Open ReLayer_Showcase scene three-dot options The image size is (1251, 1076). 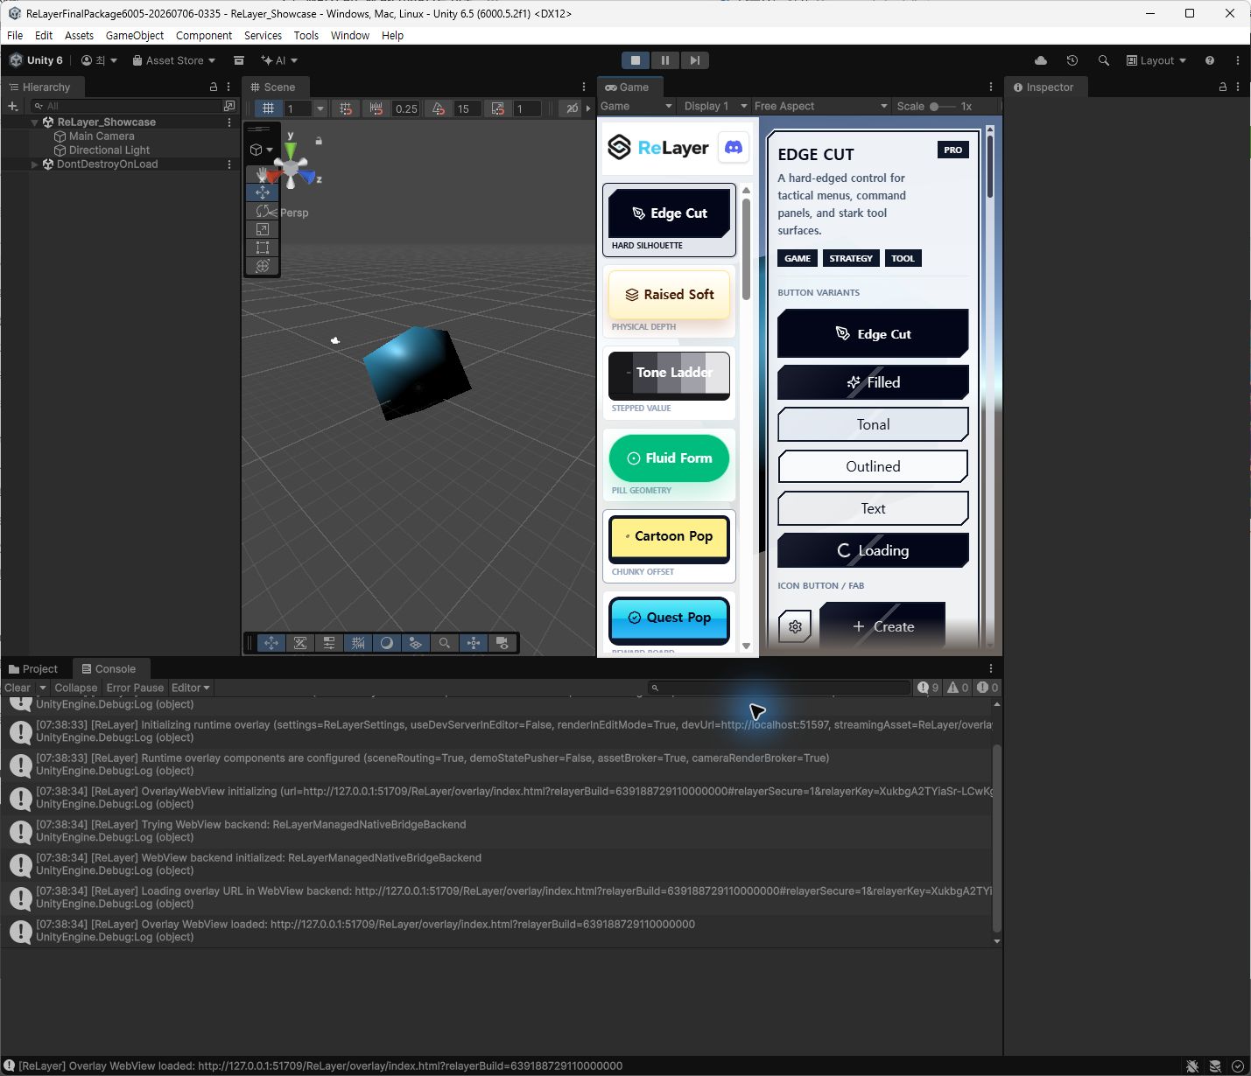(x=229, y=122)
